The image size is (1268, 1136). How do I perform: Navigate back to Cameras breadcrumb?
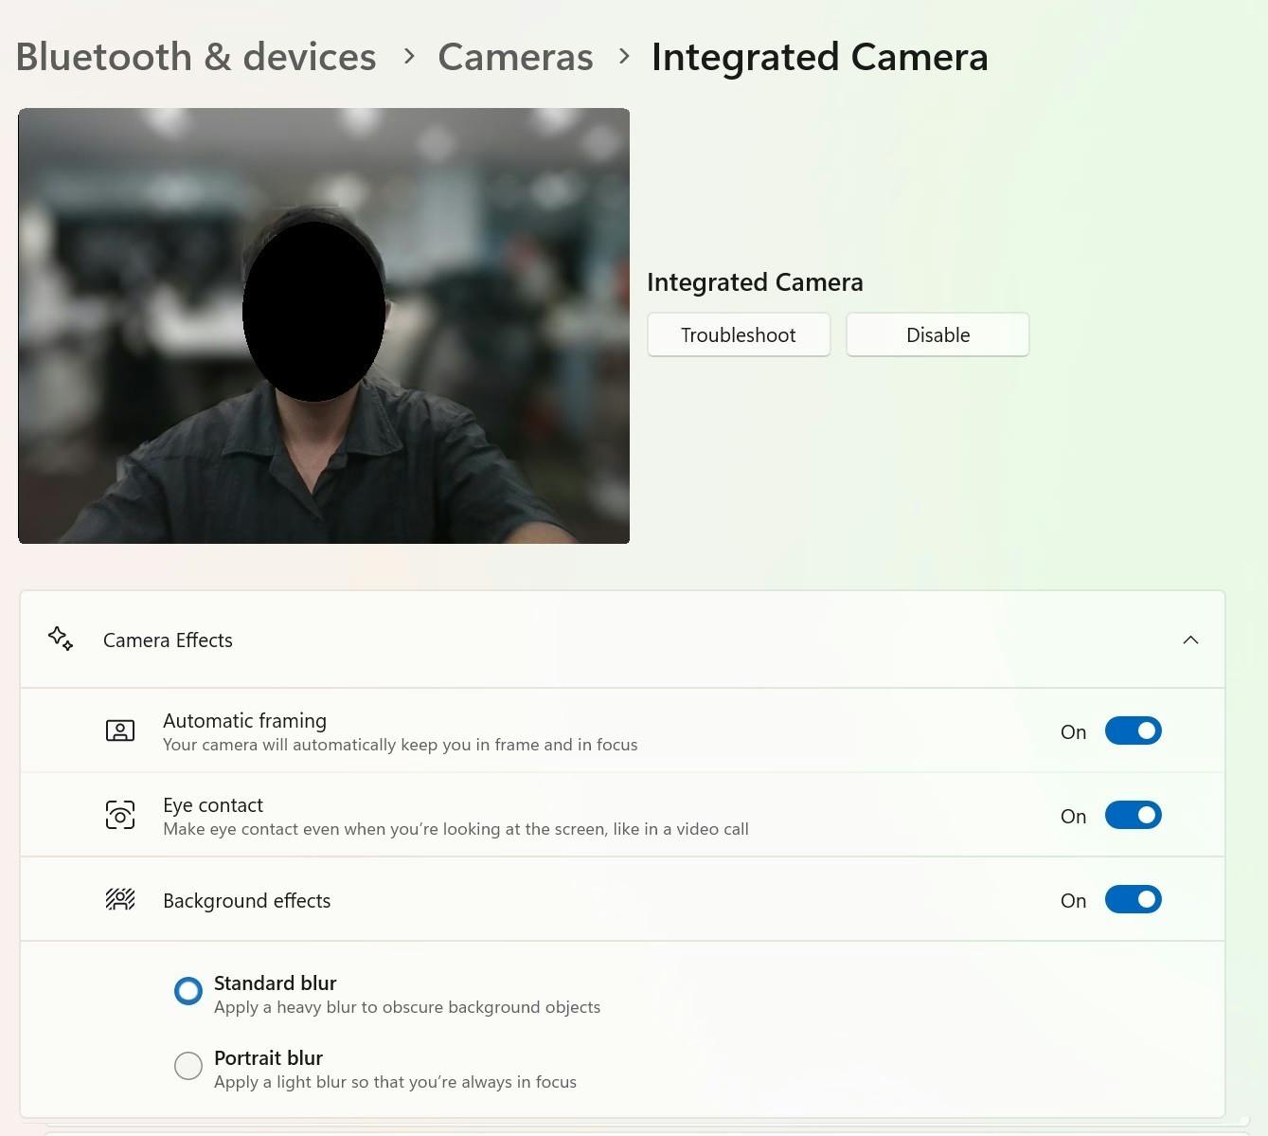click(x=515, y=57)
